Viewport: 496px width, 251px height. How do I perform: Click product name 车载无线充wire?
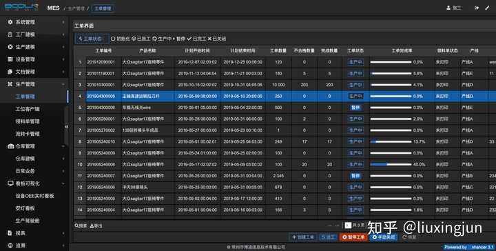click(x=136, y=108)
